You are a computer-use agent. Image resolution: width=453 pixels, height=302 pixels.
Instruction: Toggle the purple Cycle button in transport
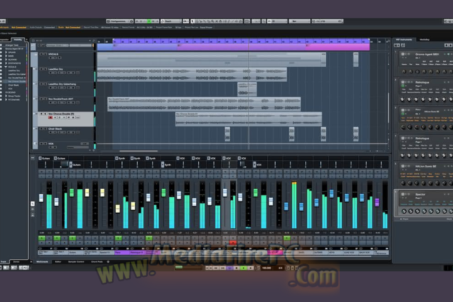point(230,268)
